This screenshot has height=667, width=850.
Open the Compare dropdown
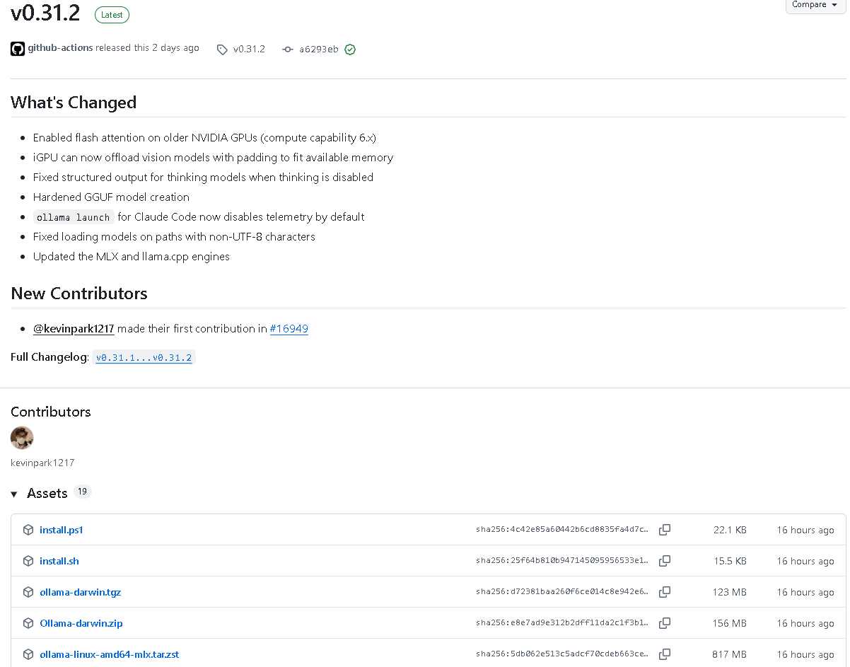click(x=815, y=5)
